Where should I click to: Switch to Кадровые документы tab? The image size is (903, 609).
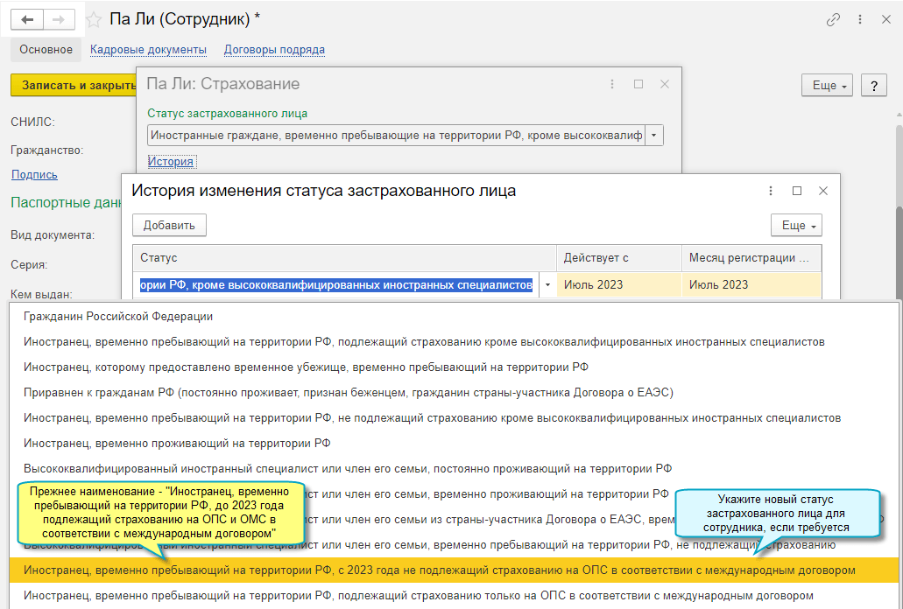coord(148,50)
